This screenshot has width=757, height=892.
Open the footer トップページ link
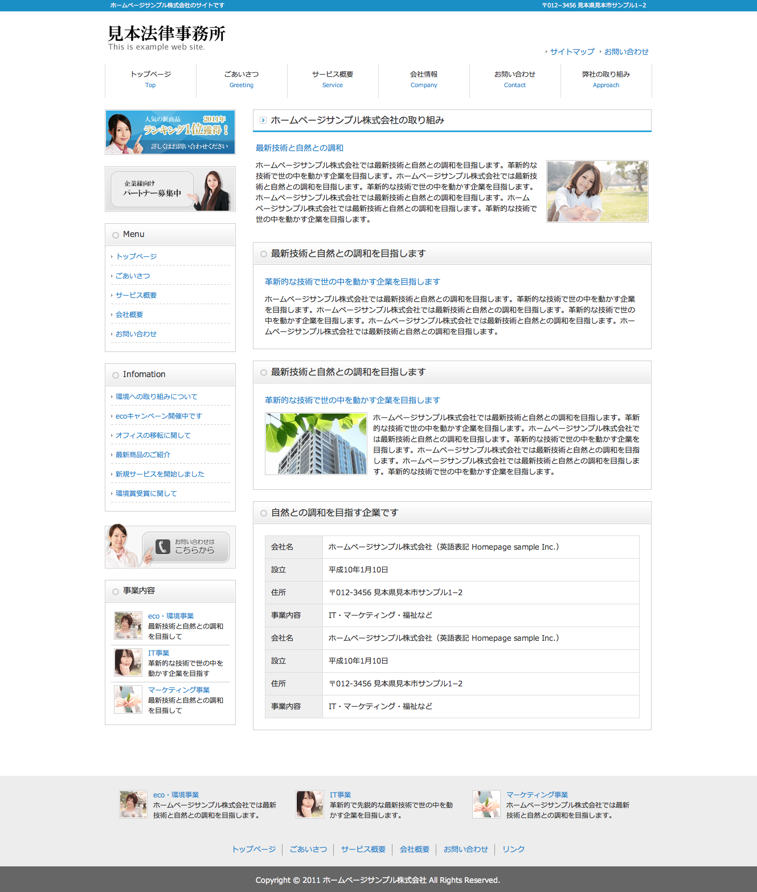tap(253, 849)
